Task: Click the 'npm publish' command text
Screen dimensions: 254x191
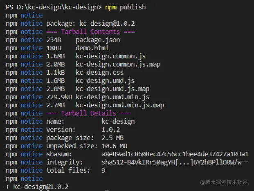Action: click(126, 7)
